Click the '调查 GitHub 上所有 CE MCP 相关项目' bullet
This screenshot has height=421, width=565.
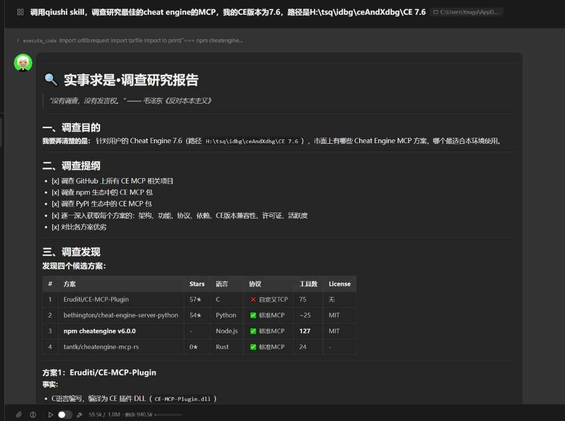[x=112, y=181]
